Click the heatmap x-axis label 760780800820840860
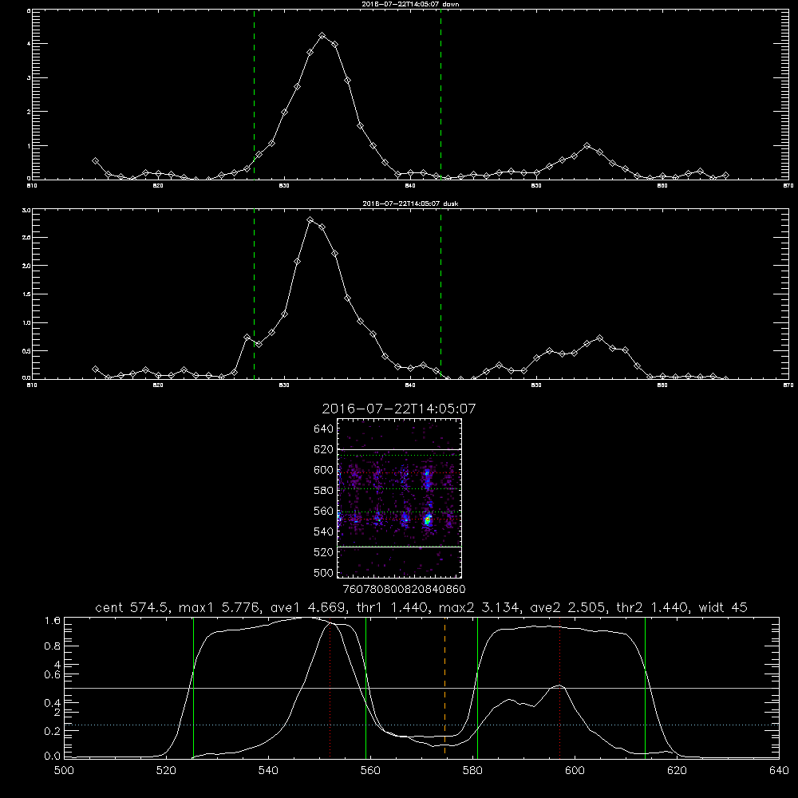This screenshot has width=798, height=798. click(404, 590)
